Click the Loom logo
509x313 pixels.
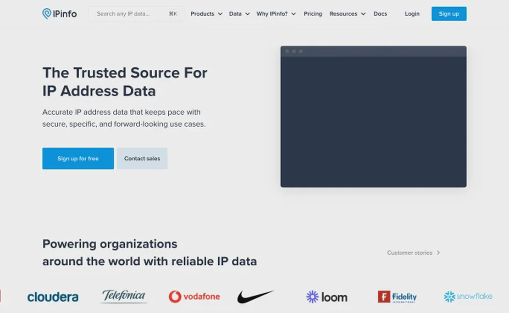(x=326, y=297)
